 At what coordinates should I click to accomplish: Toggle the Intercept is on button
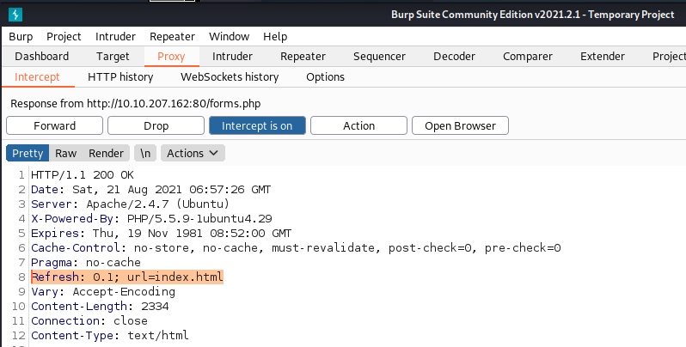coord(257,125)
